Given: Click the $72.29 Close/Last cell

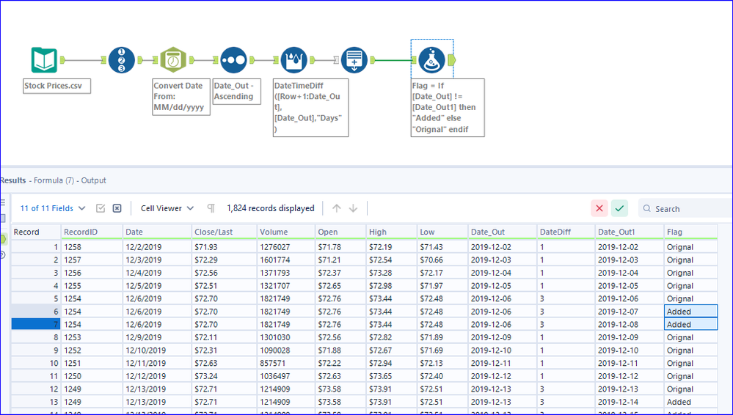Looking at the screenshot, I should tap(225, 260).
